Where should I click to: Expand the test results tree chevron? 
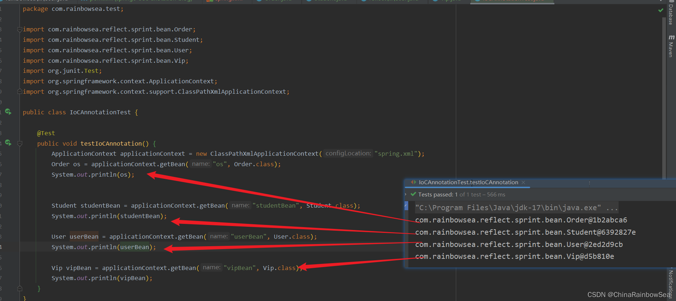[x=406, y=194]
